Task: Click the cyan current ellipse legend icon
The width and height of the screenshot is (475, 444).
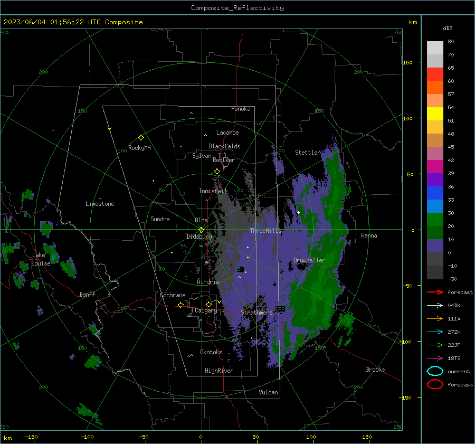Action: click(x=435, y=371)
